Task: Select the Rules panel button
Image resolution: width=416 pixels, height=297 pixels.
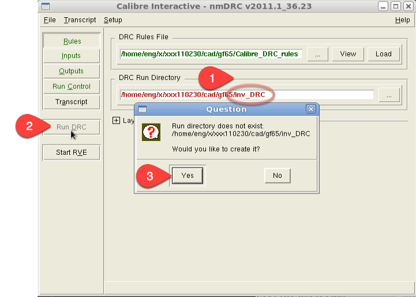Action: [72, 41]
